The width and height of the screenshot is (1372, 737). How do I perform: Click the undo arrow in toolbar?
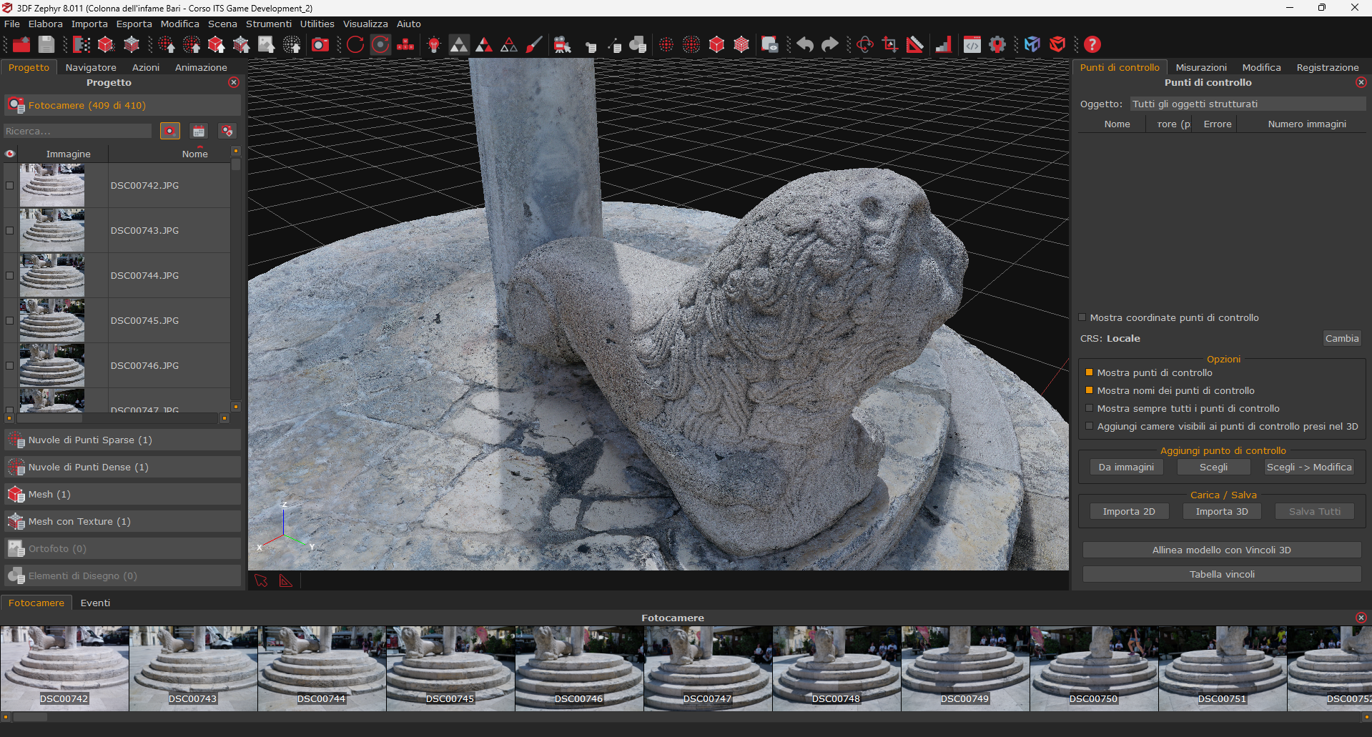[805, 45]
